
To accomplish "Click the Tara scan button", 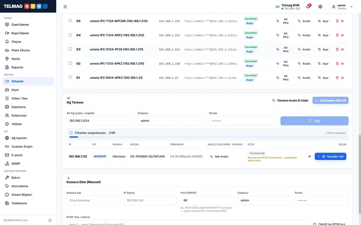I will tap(314, 121).
